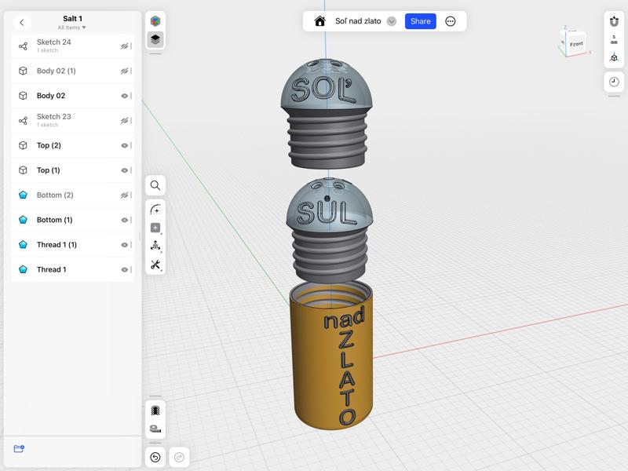
Task: Open the Transform tools
Action: tap(155, 246)
